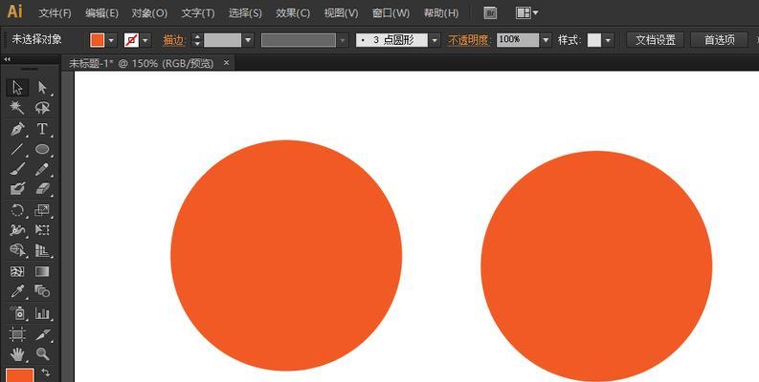Viewport: 759px width, 382px height.
Task: Pick the Shape Builder tool
Action: (x=17, y=249)
